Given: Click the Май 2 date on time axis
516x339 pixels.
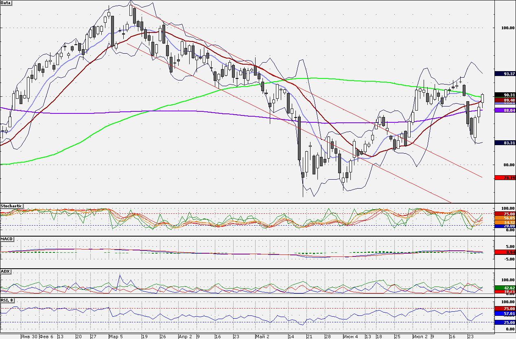Looking at the screenshot, I should pyautogui.click(x=262, y=337).
